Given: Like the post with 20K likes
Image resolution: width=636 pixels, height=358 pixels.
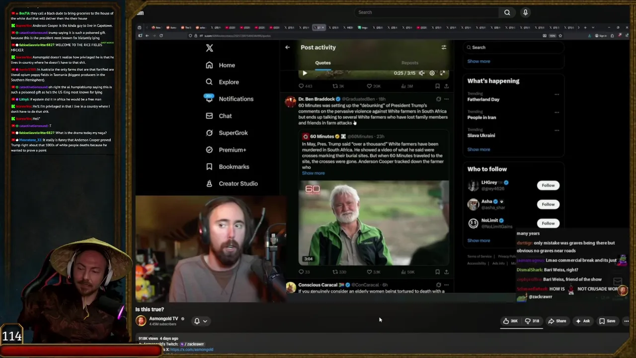Looking at the screenshot, I should (374, 86).
